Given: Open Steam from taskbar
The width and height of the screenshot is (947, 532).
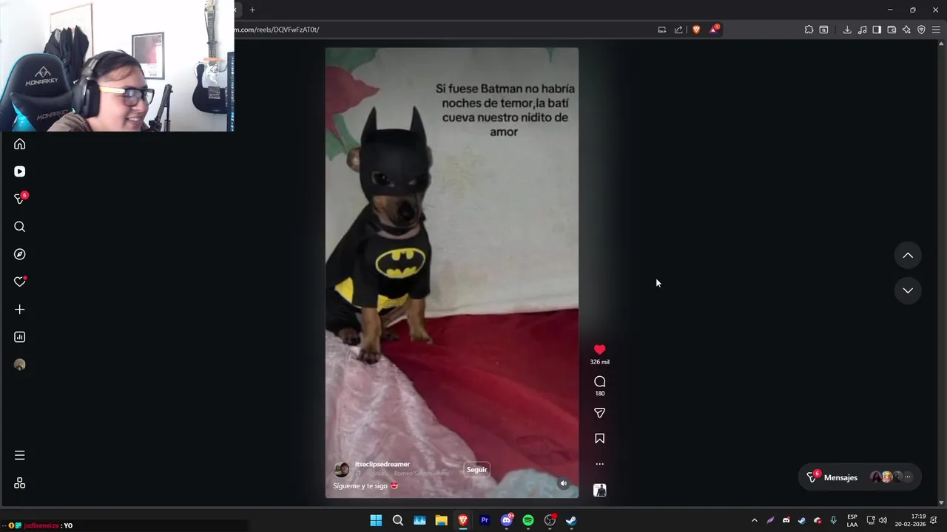Looking at the screenshot, I should 571,520.
